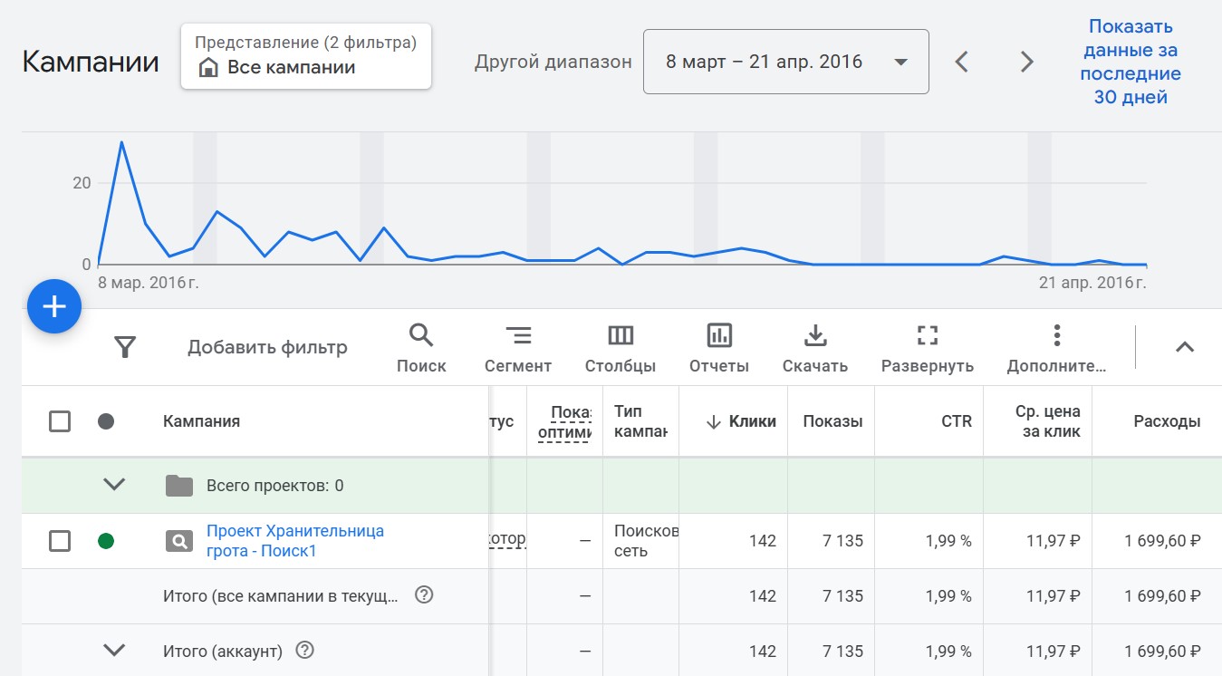Screen dimensions: 1222x676
Task: Click Добавить фильтр
Action: click(267, 347)
